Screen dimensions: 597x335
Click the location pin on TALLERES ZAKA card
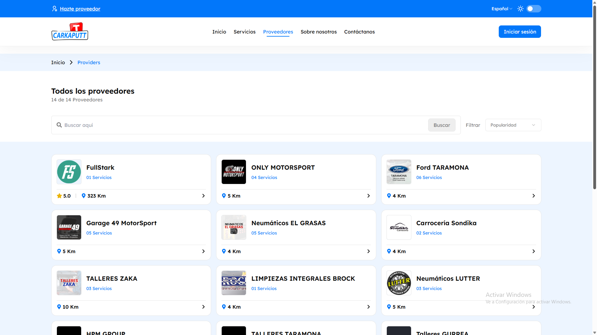pyautogui.click(x=59, y=307)
